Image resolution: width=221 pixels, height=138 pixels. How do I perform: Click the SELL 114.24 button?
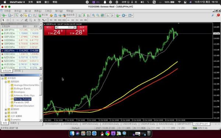coord(55,32)
